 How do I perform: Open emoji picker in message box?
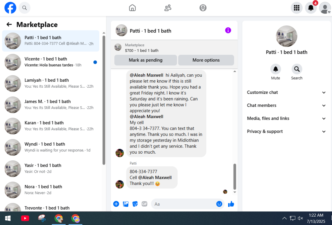219,204
